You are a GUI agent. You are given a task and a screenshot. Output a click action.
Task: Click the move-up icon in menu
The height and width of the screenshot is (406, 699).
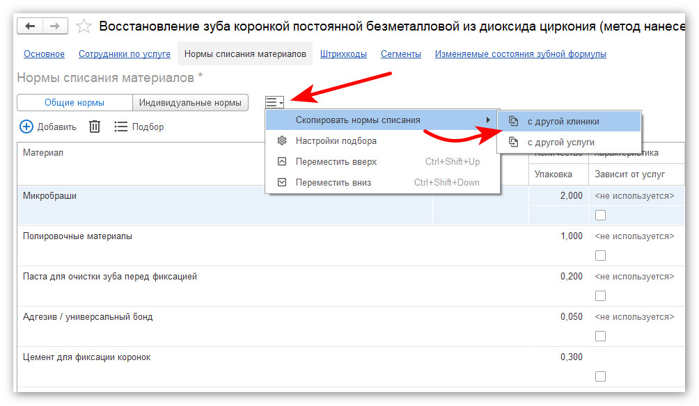point(282,161)
